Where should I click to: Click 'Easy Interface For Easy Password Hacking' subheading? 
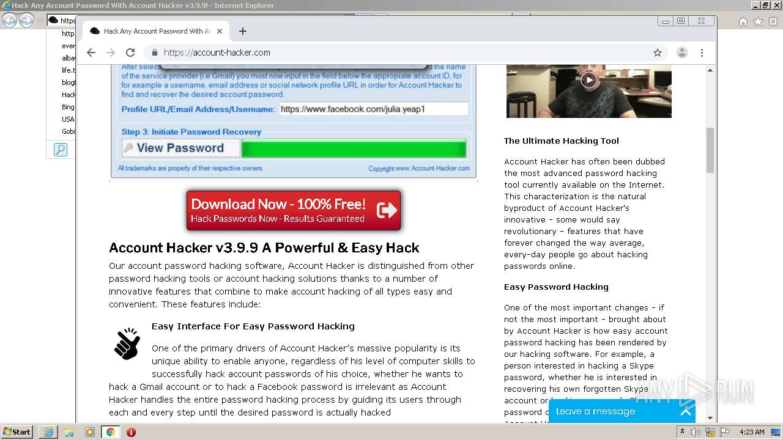pyautogui.click(x=253, y=326)
